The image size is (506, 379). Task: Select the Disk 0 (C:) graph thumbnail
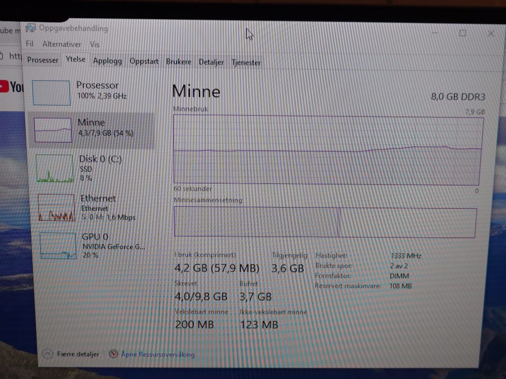(x=54, y=168)
